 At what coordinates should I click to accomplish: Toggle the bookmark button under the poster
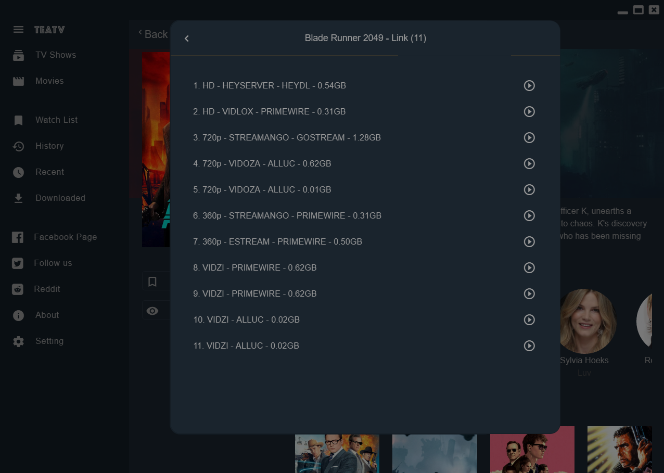[152, 282]
